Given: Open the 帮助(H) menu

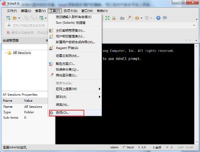Looking at the screenshot, I should (x=102, y=11).
